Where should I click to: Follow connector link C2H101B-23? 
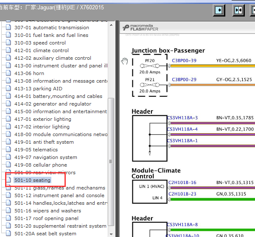click(x=182, y=194)
